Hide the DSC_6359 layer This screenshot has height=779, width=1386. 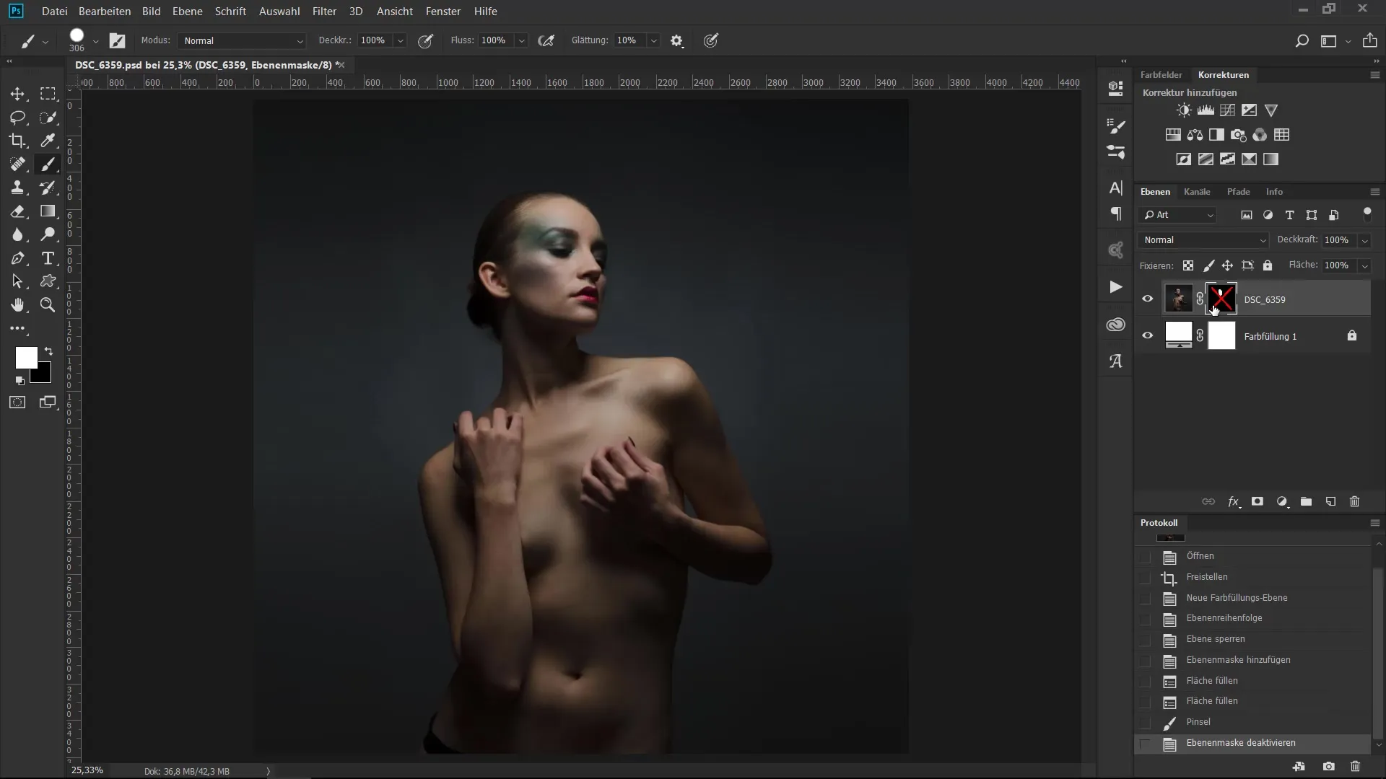coord(1147,299)
